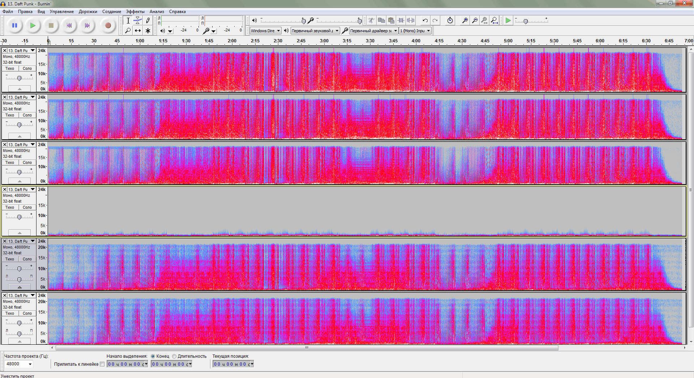Open the output meter dropdown arrow
The width and height of the screenshot is (694, 378).
(x=170, y=31)
